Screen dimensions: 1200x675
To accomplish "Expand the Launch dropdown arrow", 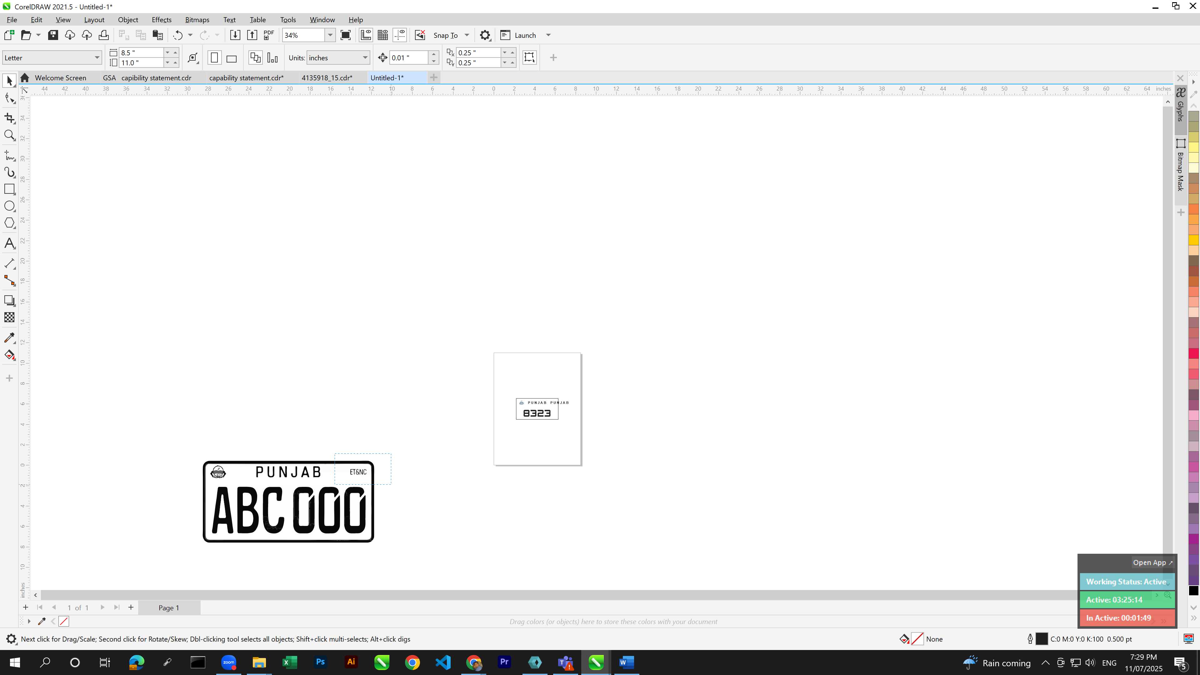I will tap(548, 35).
